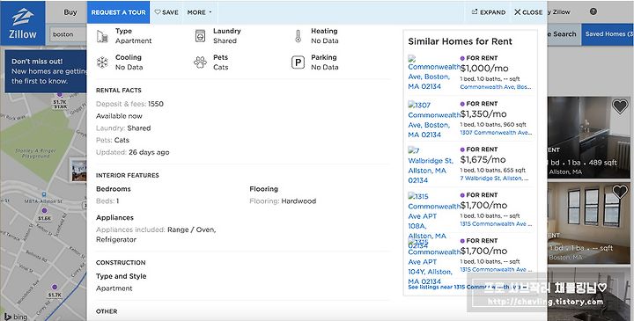
Task: Click the Interior Features section heading
Action: (x=128, y=175)
